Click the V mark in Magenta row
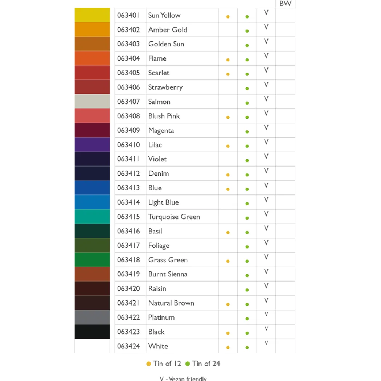The width and height of the screenshot is (381, 381). pyautogui.click(x=266, y=128)
